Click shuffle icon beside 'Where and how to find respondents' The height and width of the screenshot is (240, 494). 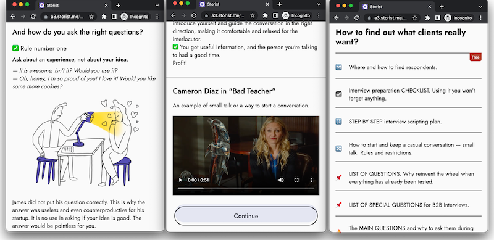click(338, 67)
